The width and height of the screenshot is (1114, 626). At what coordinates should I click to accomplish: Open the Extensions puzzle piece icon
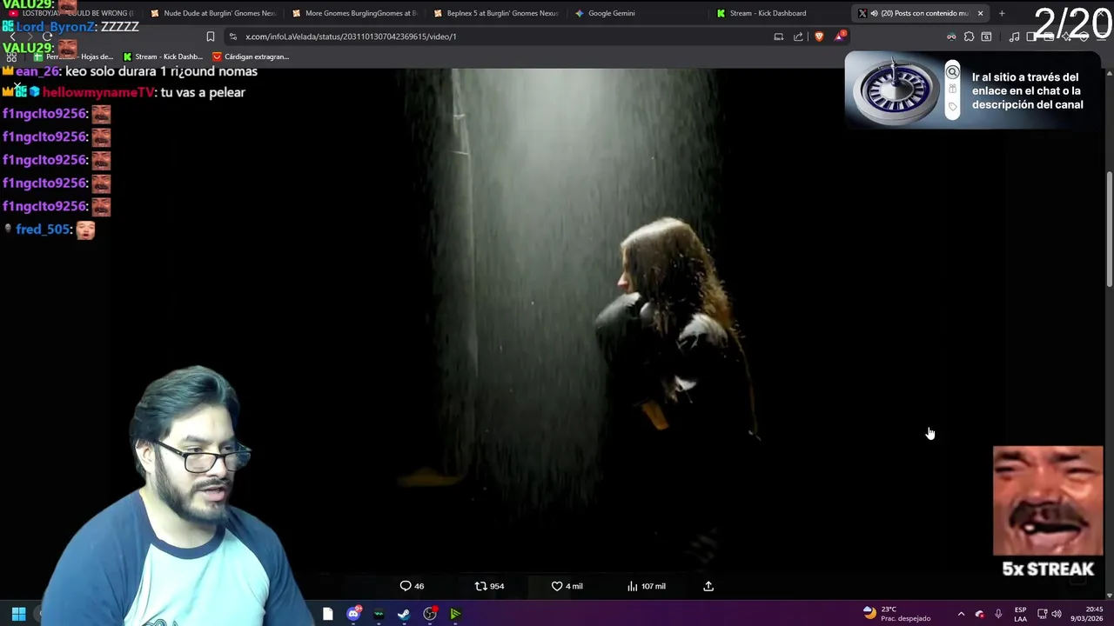(x=969, y=37)
